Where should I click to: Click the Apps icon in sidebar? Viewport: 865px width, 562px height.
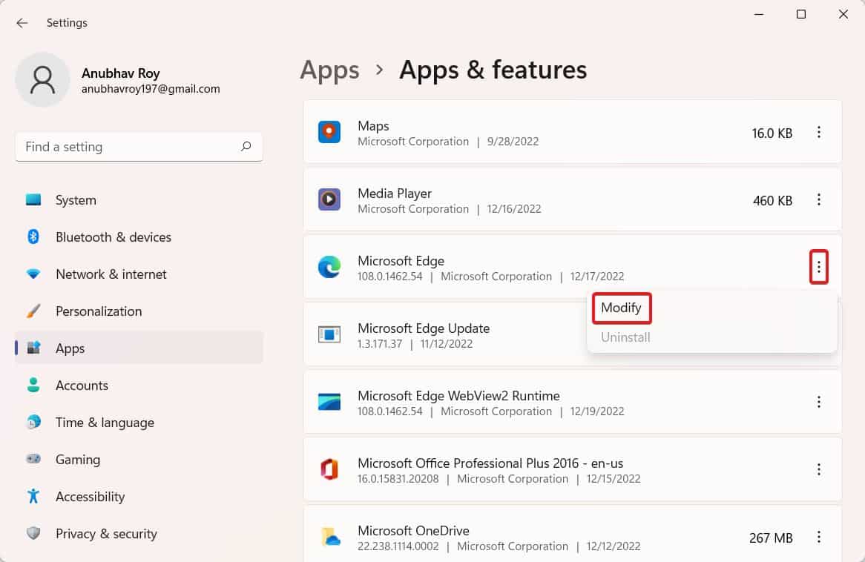point(33,348)
